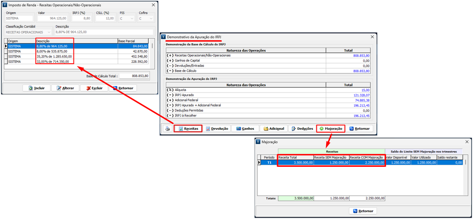The width and height of the screenshot is (473, 219).
Task: Expand the PIS dropdown
Action: [x=132, y=18]
